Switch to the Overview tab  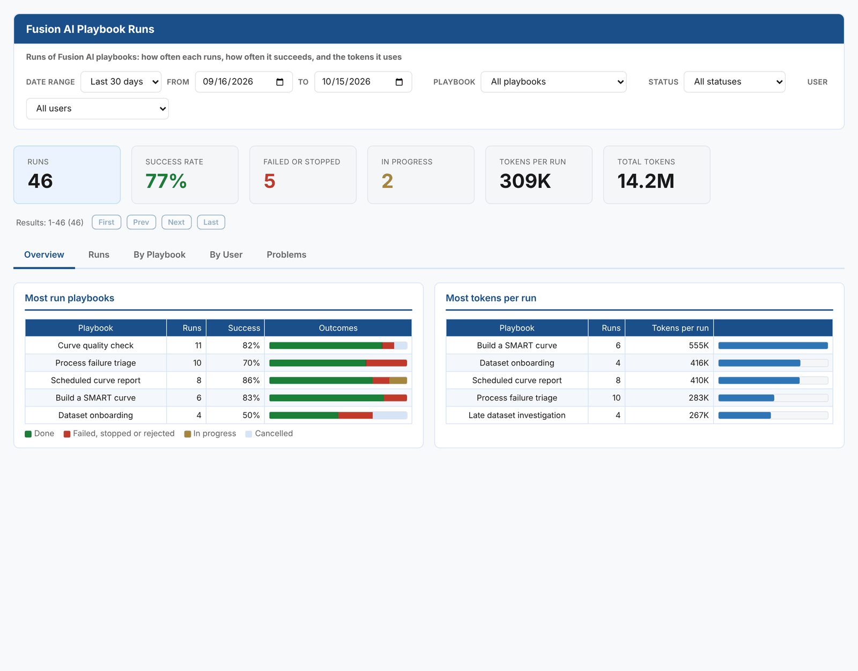click(44, 255)
